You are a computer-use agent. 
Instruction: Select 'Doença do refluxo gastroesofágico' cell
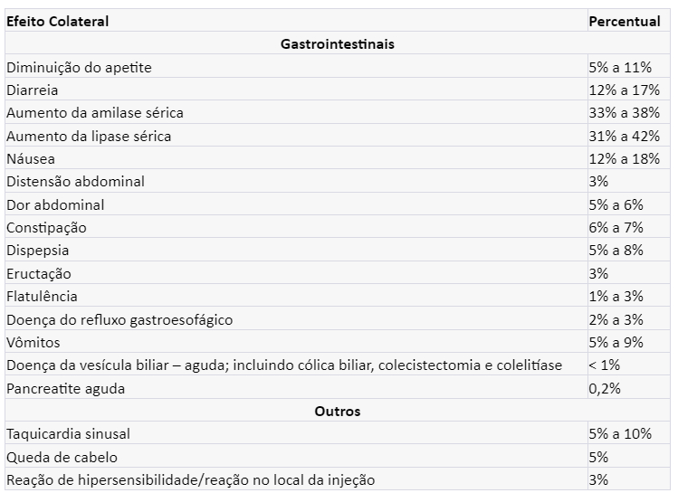pyautogui.click(x=119, y=319)
